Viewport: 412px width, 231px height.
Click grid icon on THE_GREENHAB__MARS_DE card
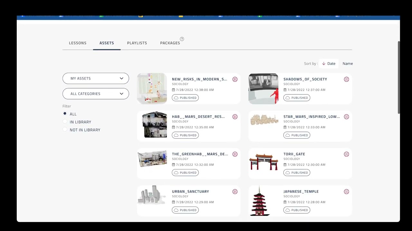point(235,154)
